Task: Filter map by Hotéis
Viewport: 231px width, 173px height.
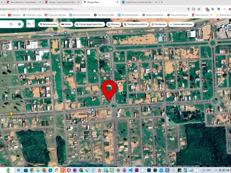Action: (x=66, y=24)
